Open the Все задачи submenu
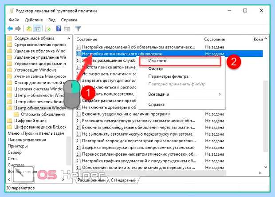The width and height of the screenshot is (275, 197). pyautogui.click(x=182, y=94)
